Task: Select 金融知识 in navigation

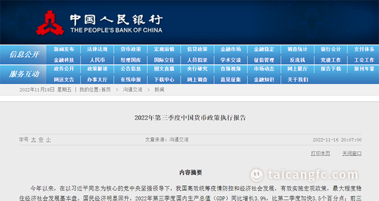Action: pos(264,79)
